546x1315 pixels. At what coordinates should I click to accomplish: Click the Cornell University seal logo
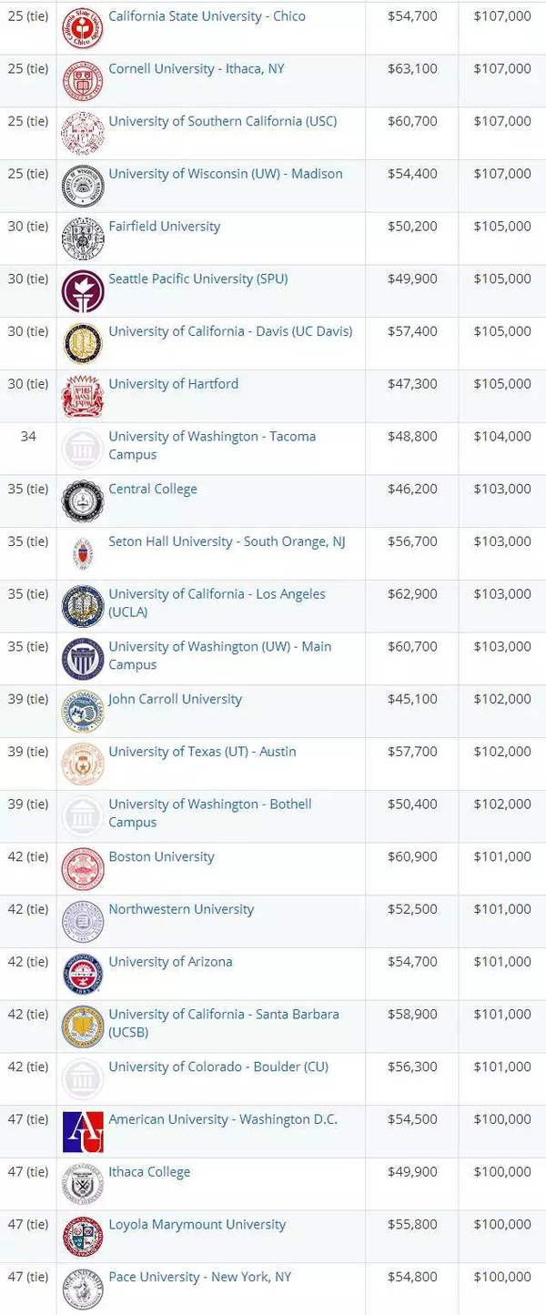83,81
